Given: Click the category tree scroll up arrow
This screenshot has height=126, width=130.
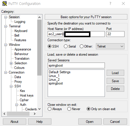Looking at the screenshot, I should 39,17.
